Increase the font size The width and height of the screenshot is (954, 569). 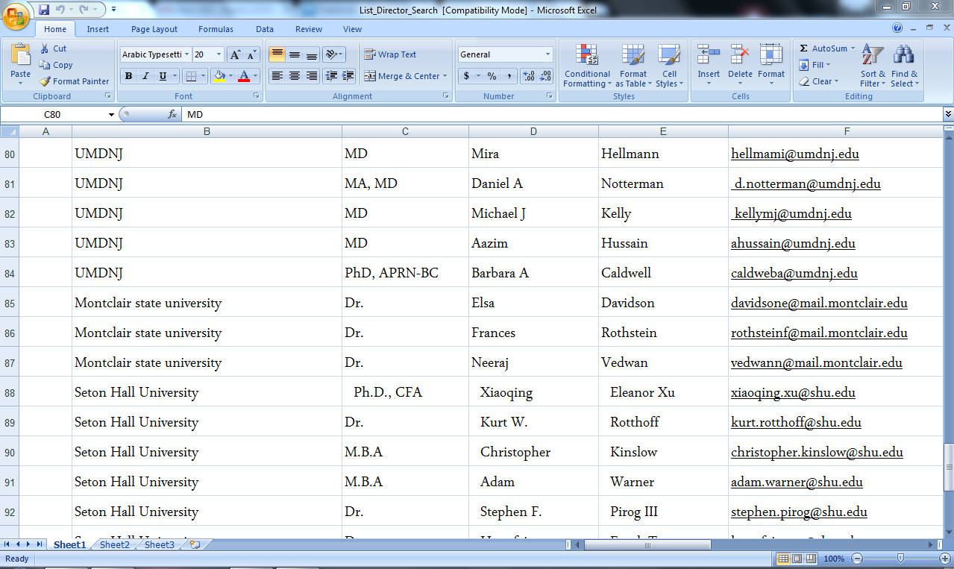click(234, 54)
